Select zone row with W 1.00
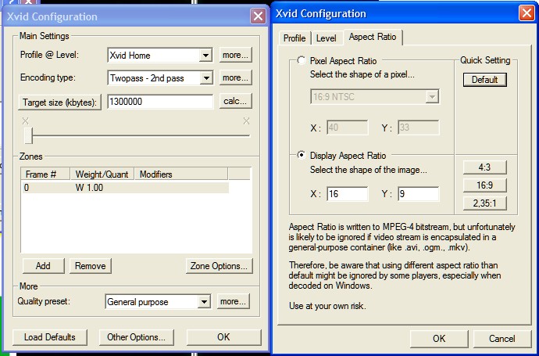 point(125,188)
